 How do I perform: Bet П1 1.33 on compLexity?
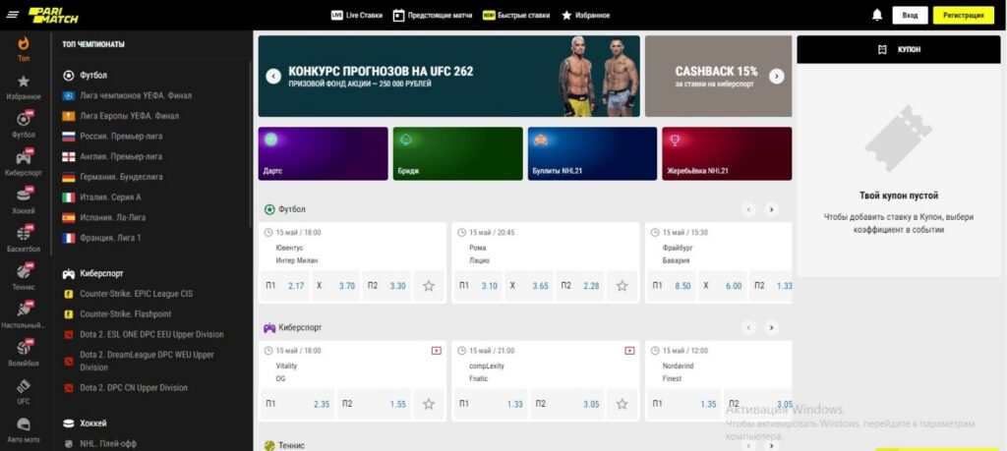pyautogui.click(x=492, y=404)
